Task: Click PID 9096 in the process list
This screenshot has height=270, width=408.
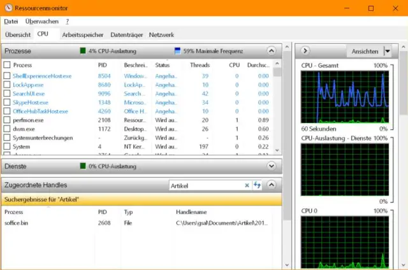Action: point(104,94)
